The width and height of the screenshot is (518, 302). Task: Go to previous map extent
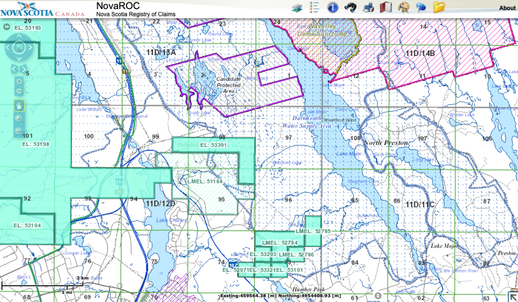[14, 68]
